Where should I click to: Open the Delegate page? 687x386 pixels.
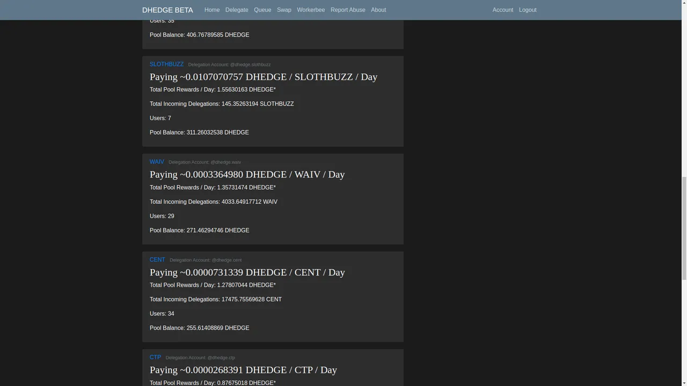237,10
